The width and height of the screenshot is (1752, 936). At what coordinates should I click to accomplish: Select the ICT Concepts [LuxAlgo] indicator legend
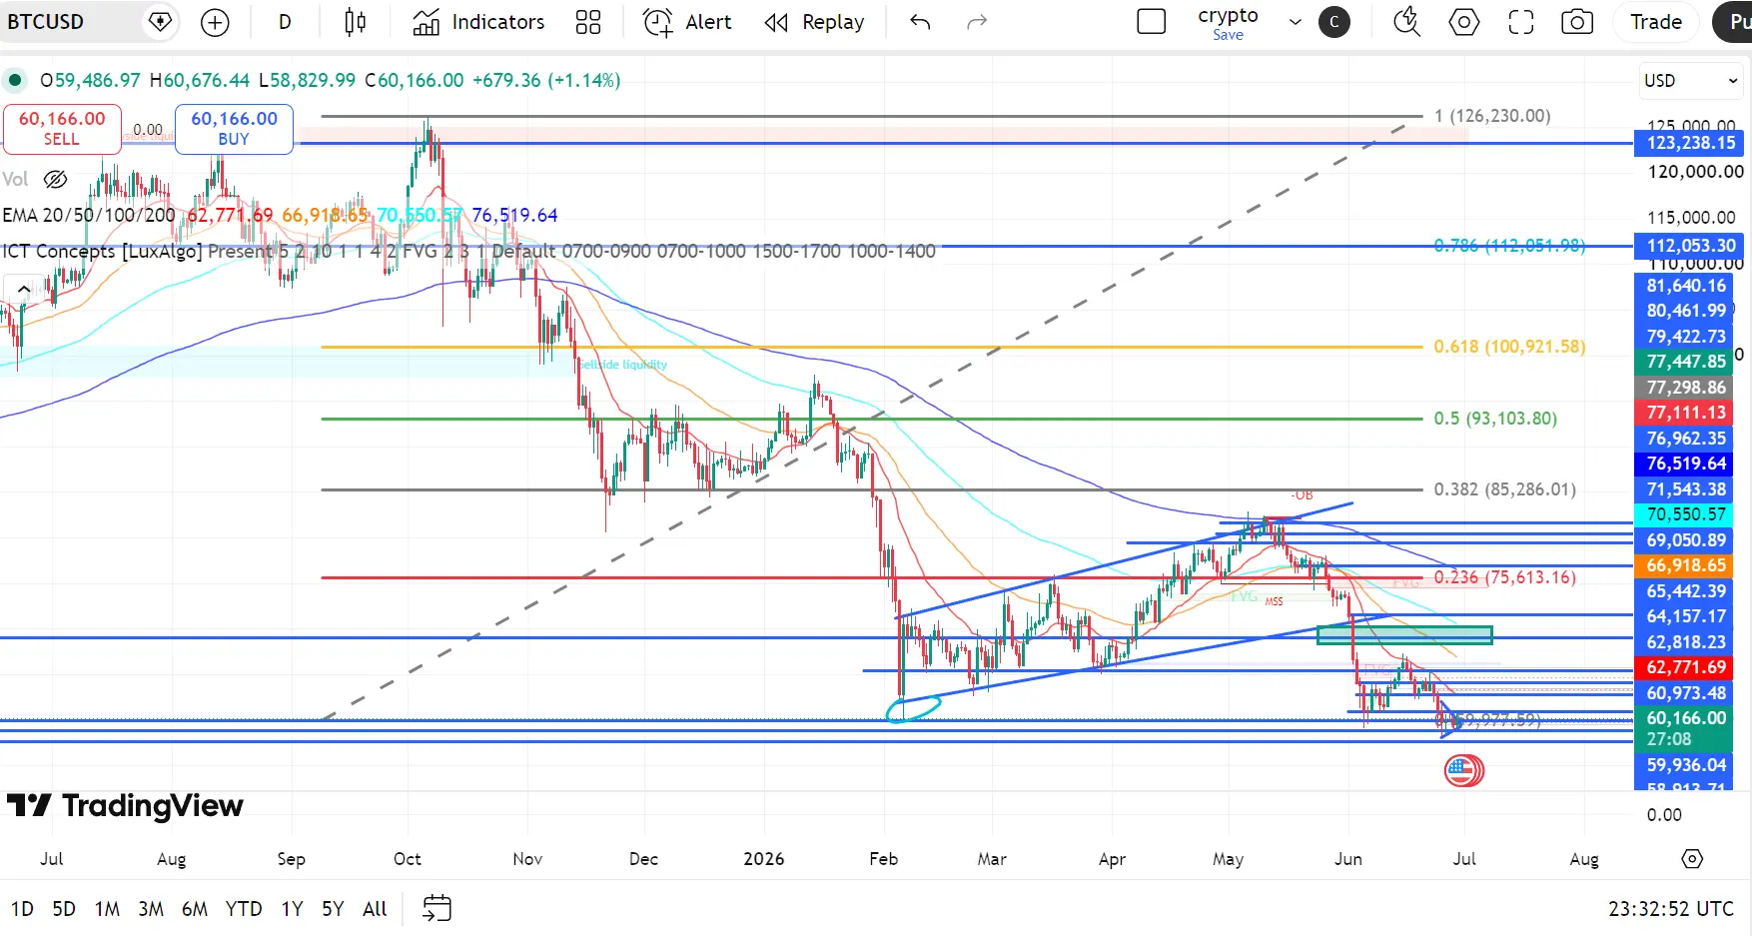point(101,251)
